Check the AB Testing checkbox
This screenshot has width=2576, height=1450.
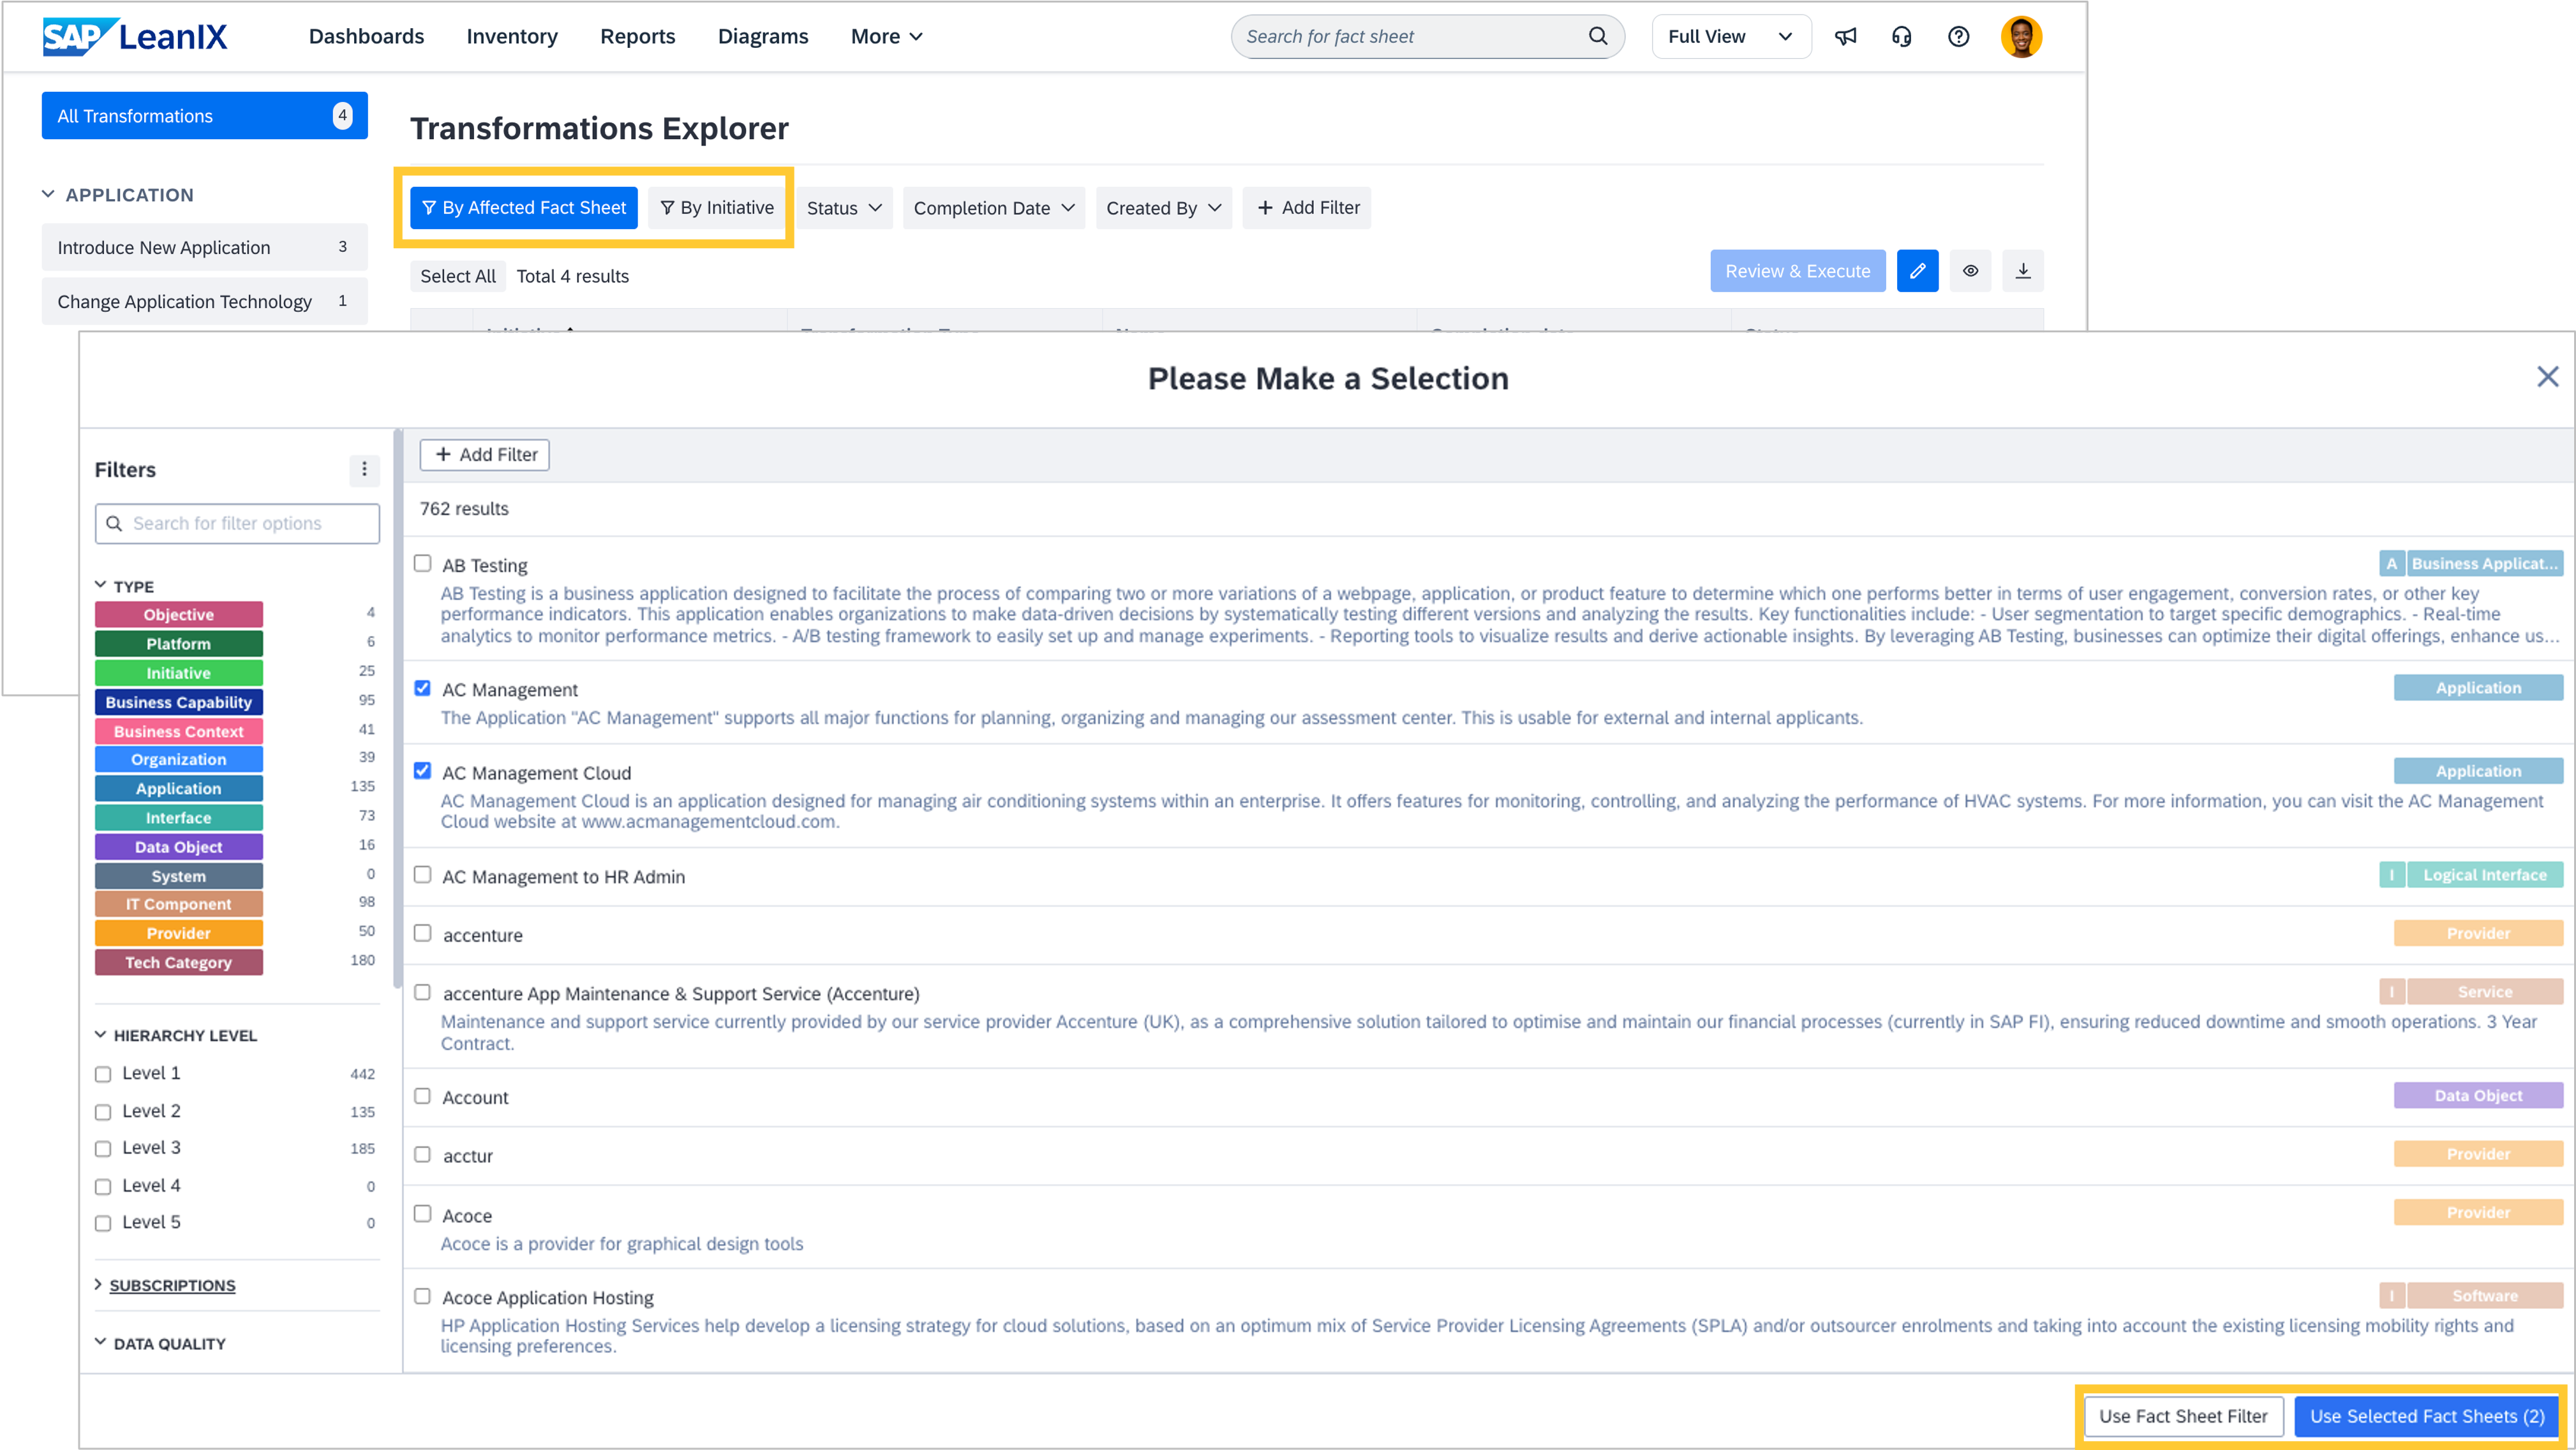(423, 564)
